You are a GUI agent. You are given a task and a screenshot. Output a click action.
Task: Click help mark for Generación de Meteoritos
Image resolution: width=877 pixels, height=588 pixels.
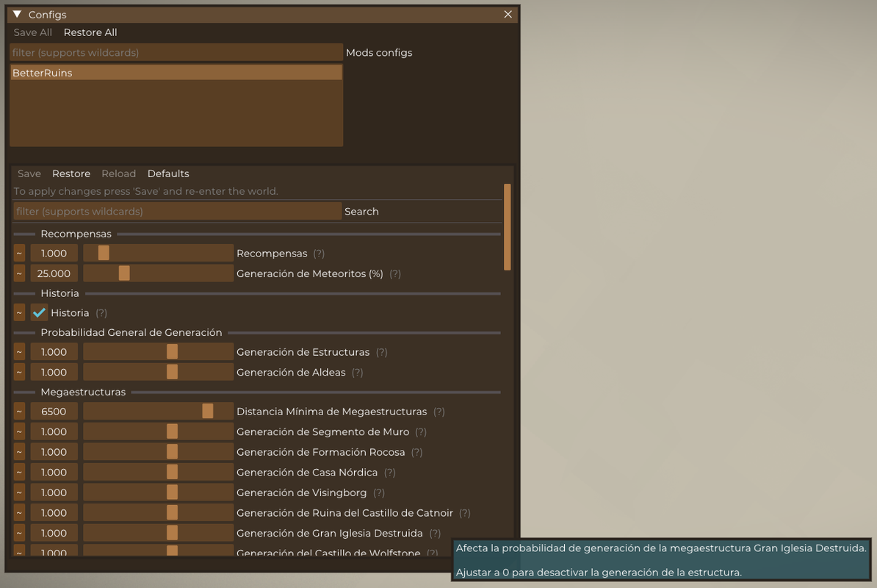[x=395, y=273]
